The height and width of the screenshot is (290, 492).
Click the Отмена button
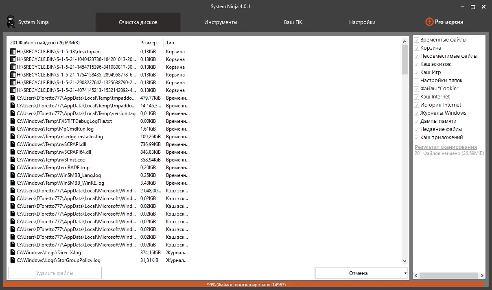click(x=359, y=273)
